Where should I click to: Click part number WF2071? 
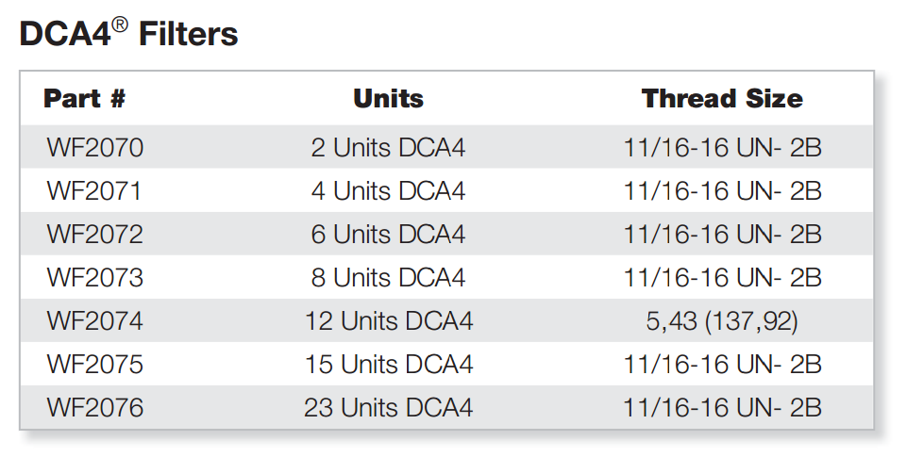pyautogui.click(x=94, y=190)
